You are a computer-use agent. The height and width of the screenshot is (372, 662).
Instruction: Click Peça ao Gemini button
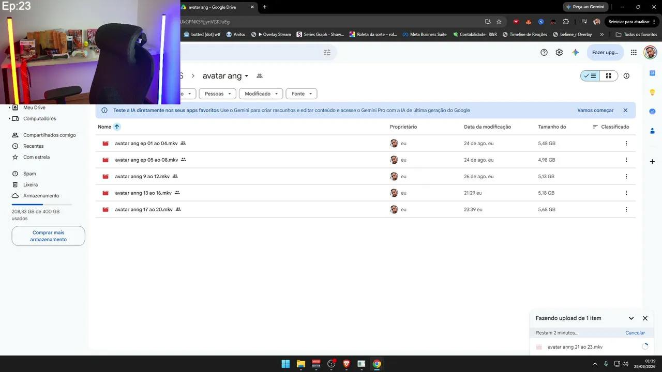[585, 7]
